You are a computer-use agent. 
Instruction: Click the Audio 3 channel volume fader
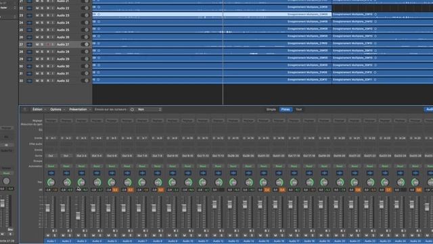(x=78, y=216)
